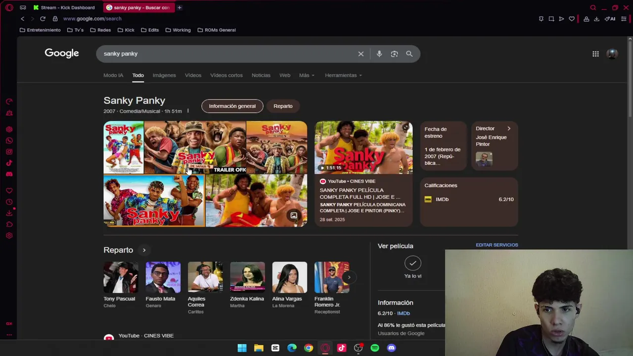Show next cast members with carousel arrow
Screen dimensions: 633x356
(x=349, y=277)
